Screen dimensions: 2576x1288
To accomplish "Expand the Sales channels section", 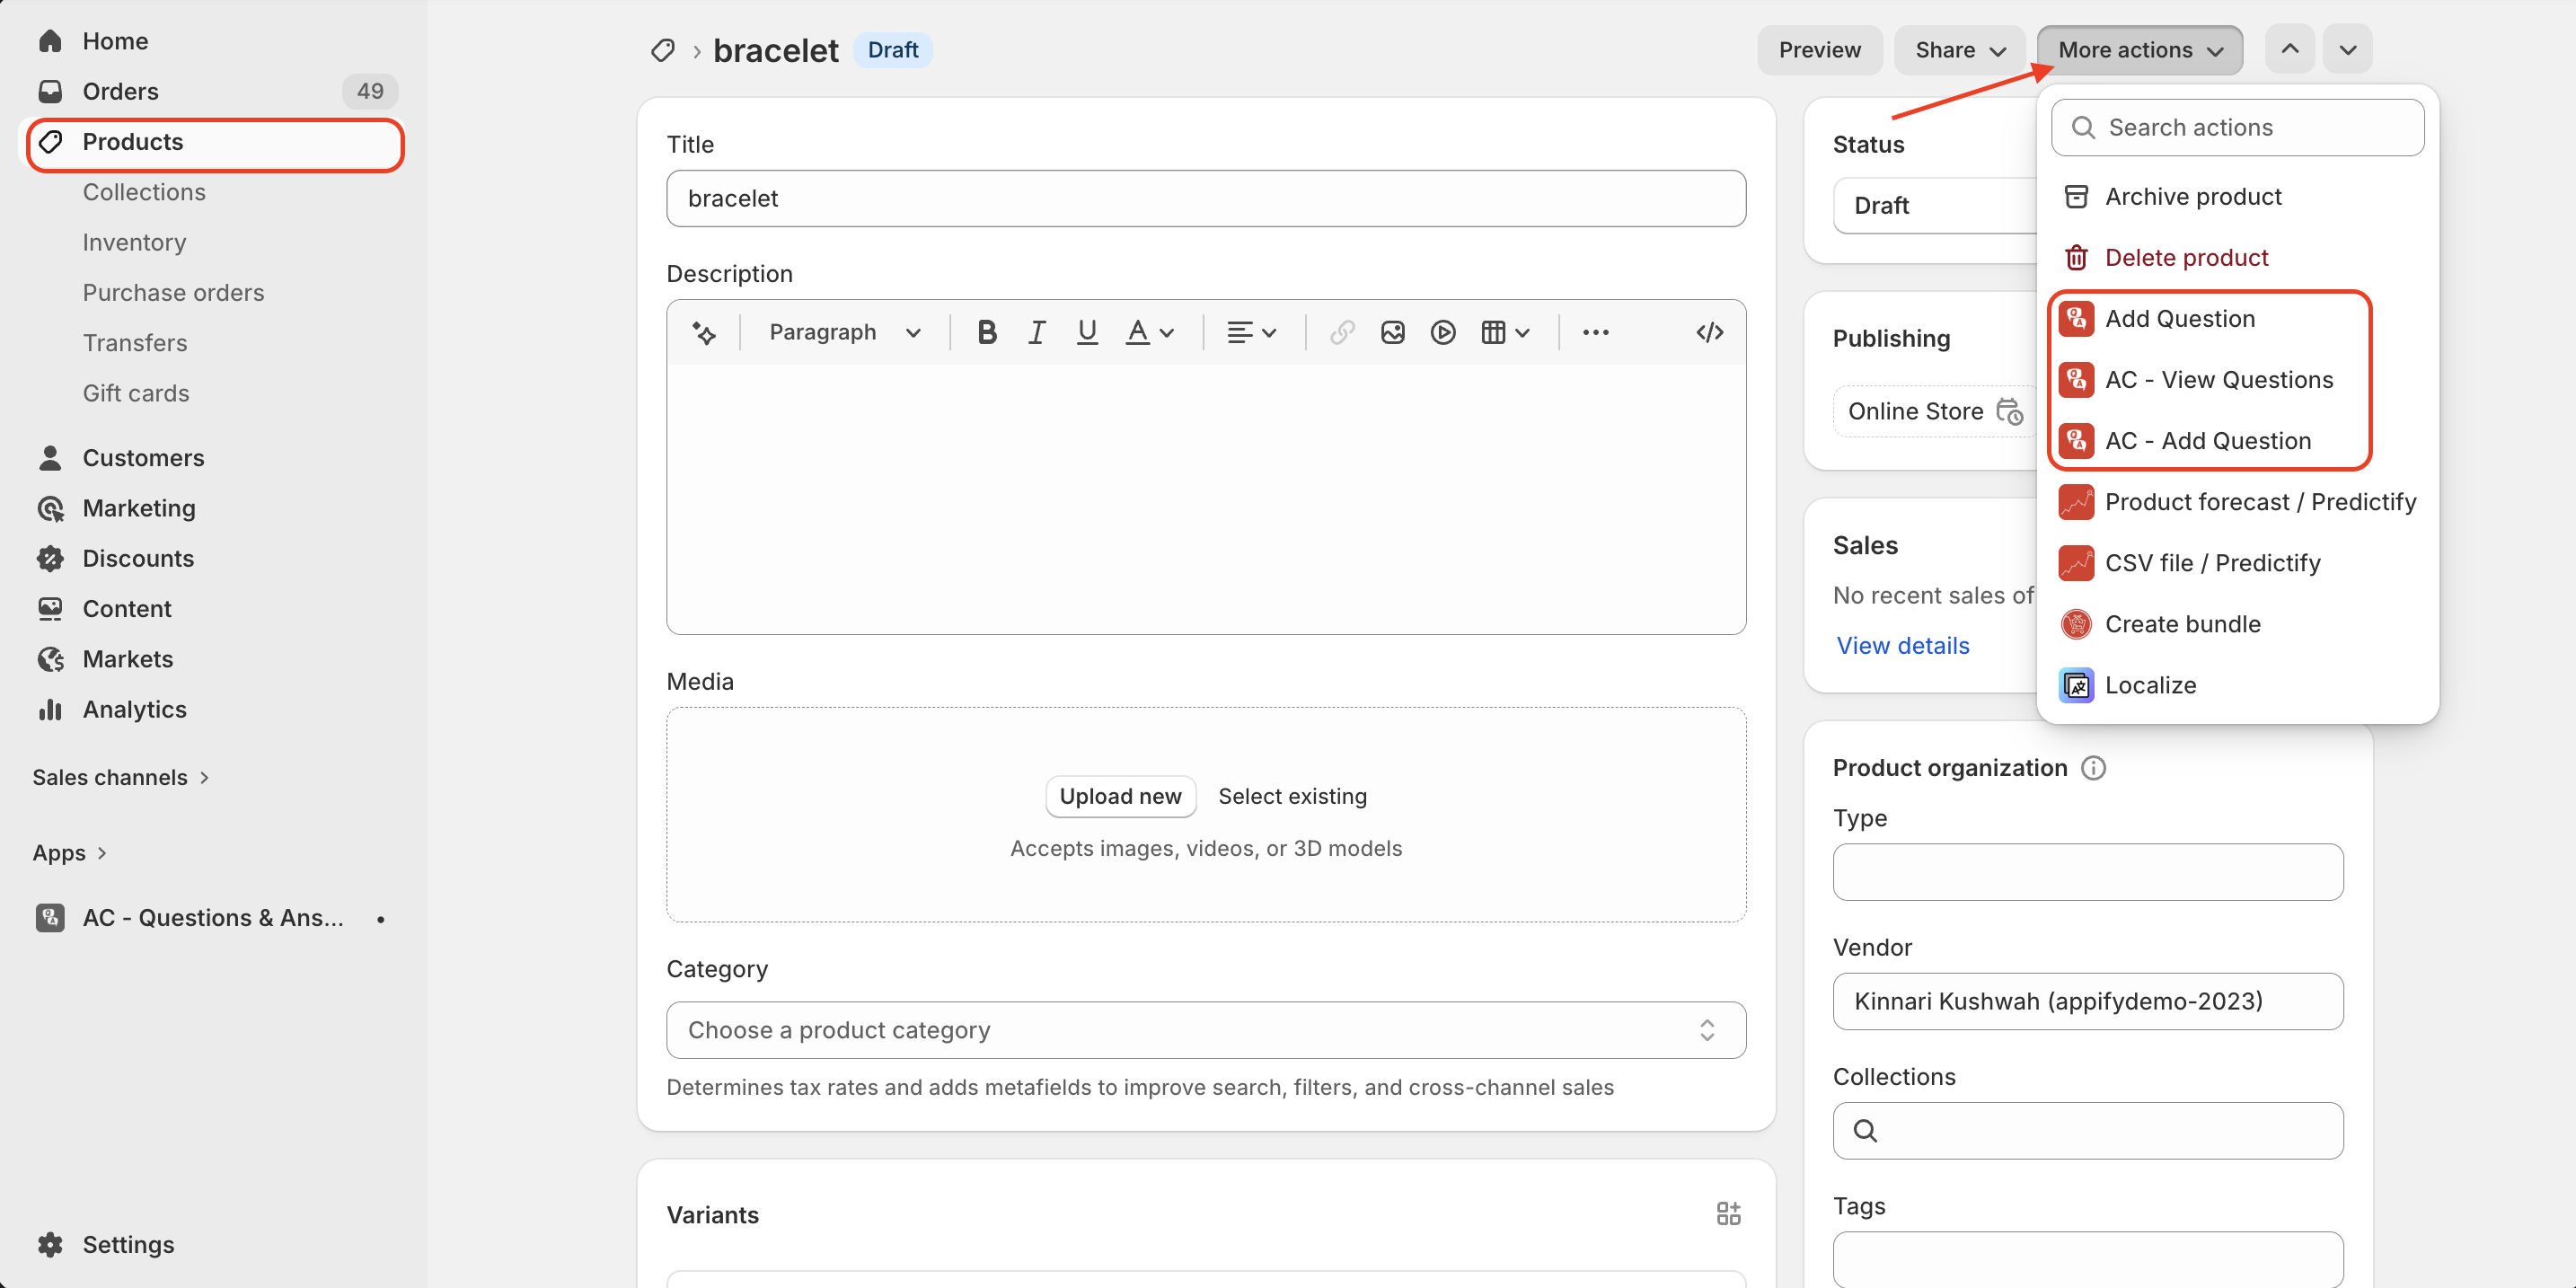I will coord(120,777).
